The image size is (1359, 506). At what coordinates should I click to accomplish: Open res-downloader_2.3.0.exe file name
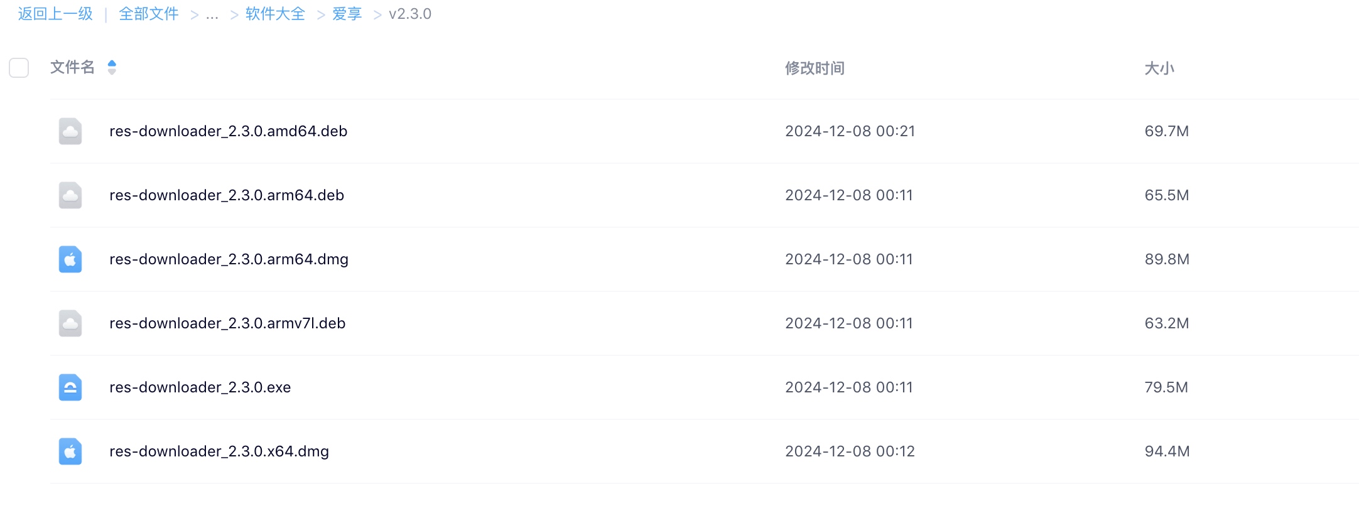[200, 387]
